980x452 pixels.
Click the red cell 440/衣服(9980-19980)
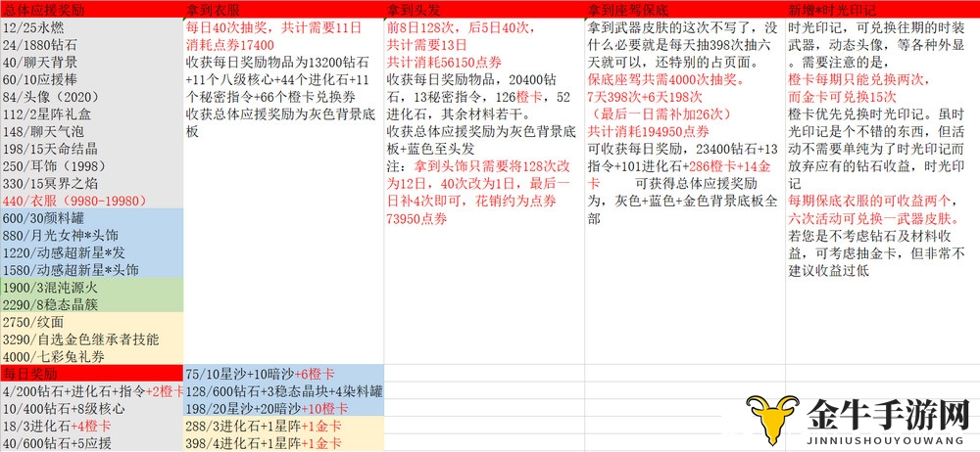(x=92, y=201)
